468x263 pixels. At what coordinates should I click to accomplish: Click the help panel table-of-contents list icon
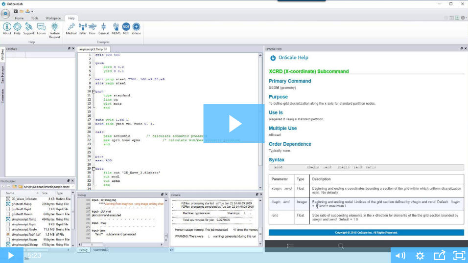click(290, 246)
